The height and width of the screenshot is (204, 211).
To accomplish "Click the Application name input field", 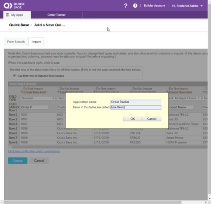I will pos(136,102).
